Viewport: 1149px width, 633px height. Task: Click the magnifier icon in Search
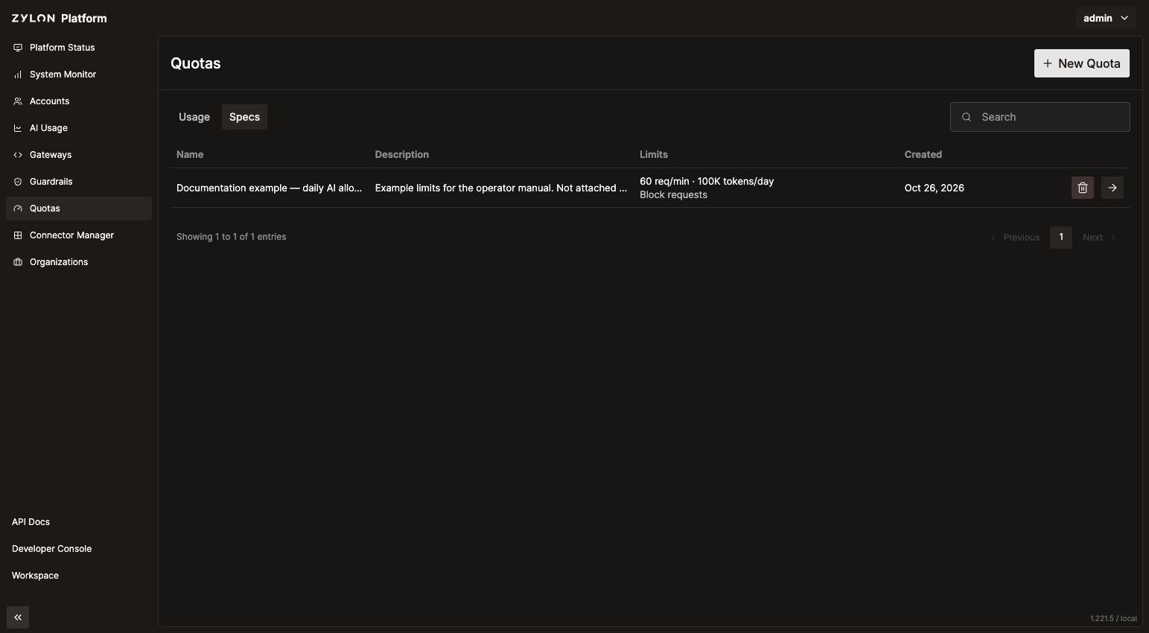(967, 117)
